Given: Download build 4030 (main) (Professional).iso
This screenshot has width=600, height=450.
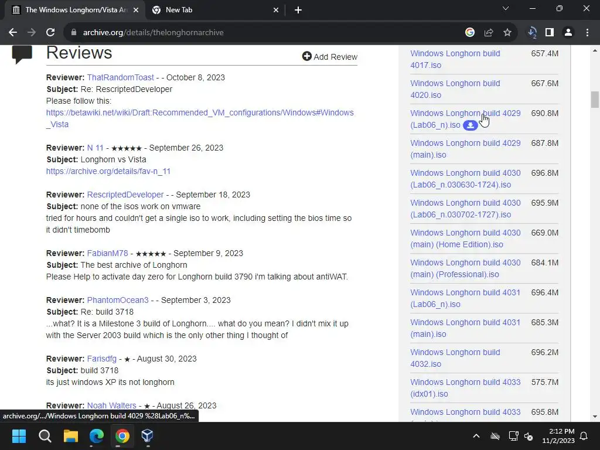Looking at the screenshot, I should point(465,268).
